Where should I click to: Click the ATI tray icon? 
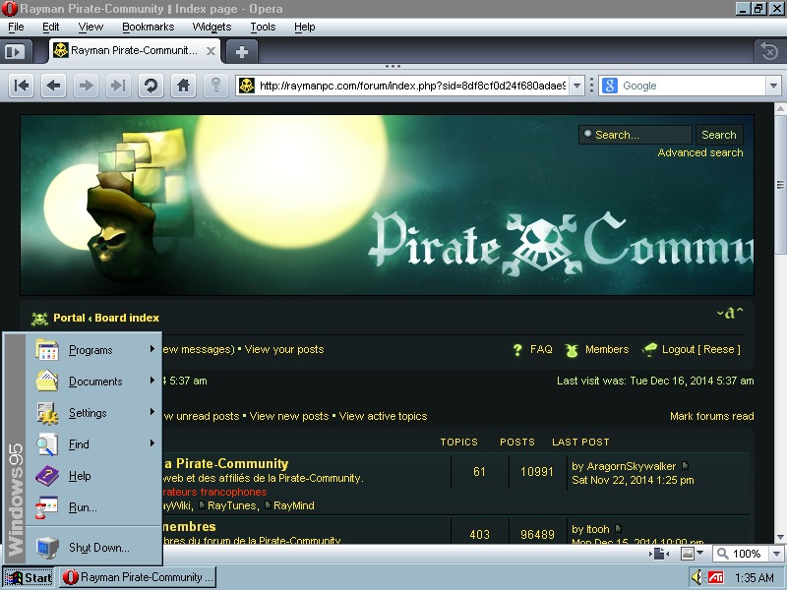pos(715,577)
